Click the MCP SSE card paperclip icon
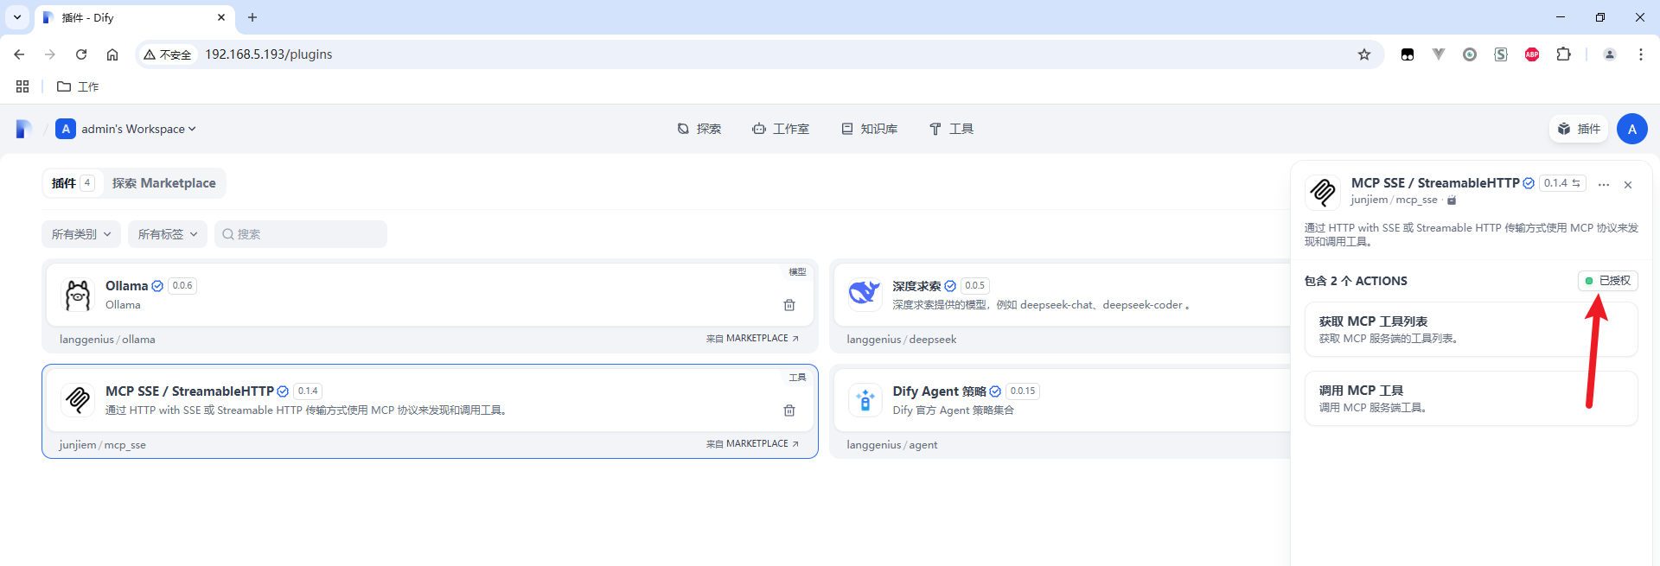 (x=78, y=400)
